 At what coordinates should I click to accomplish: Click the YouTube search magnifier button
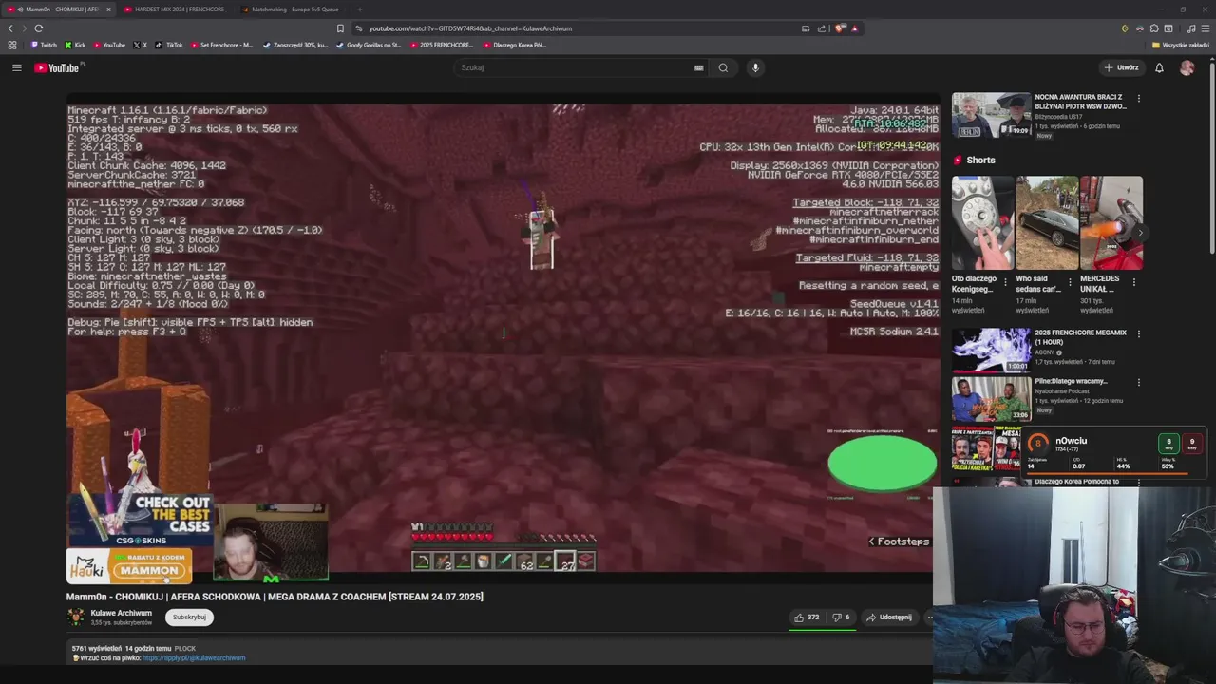723,67
